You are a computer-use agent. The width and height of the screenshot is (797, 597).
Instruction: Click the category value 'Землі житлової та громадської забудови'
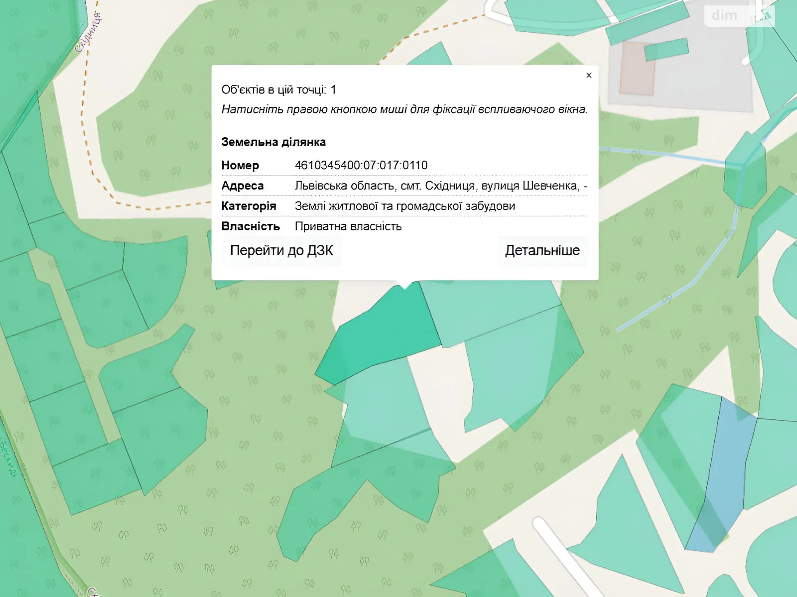pyautogui.click(x=404, y=206)
